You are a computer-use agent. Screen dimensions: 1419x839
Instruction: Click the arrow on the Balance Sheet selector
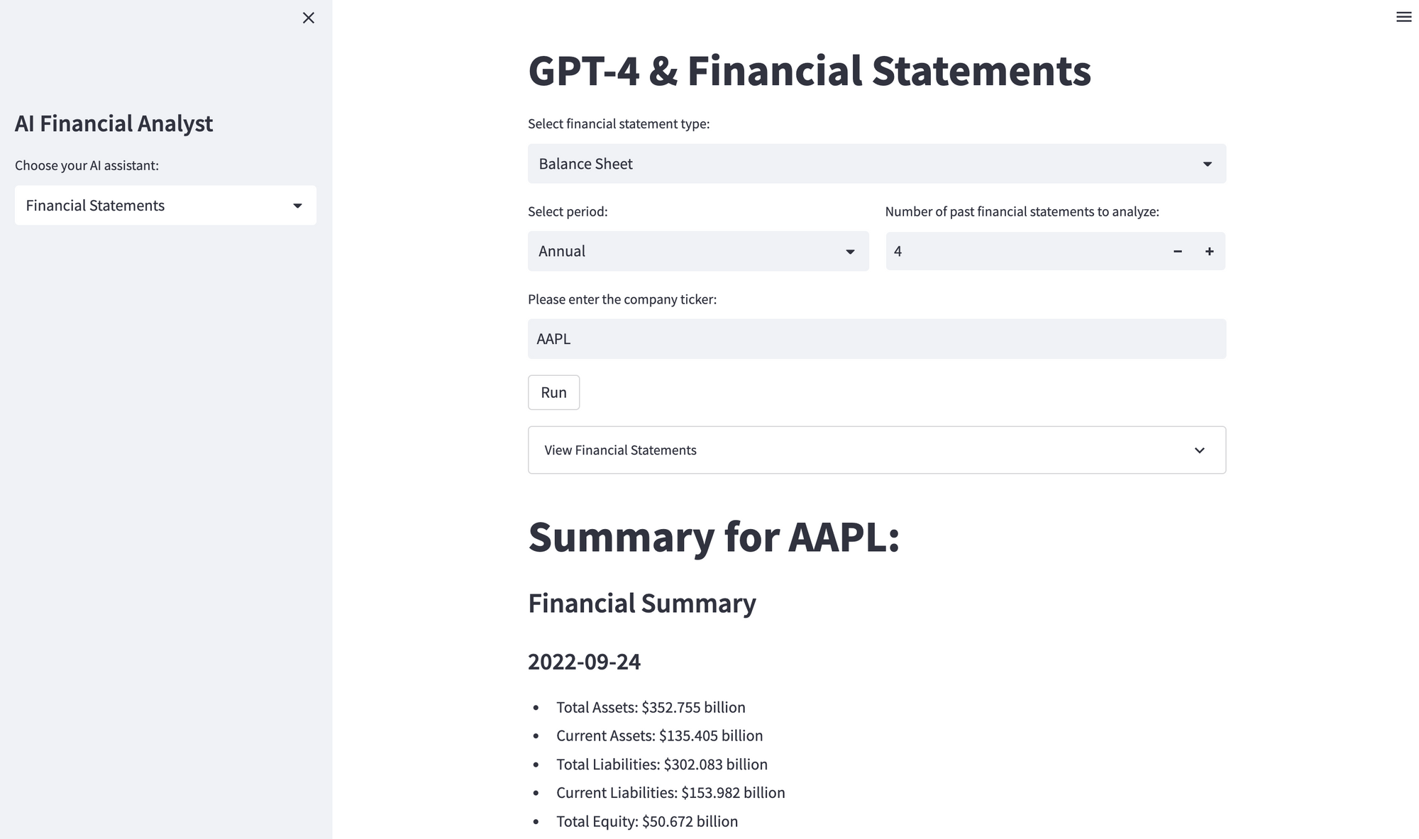pos(1207,165)
